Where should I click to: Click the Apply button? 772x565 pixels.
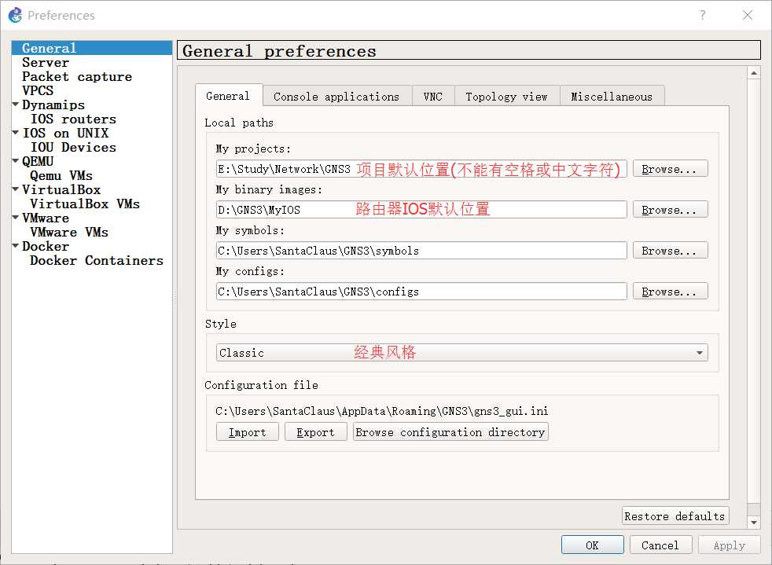tap(730, 545)
